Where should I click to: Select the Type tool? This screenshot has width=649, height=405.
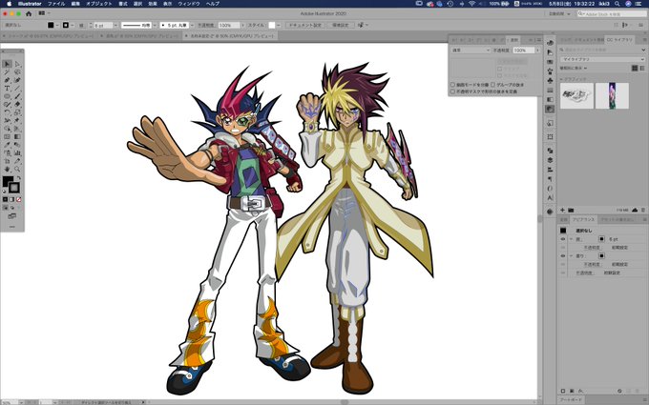coord(7,88)
